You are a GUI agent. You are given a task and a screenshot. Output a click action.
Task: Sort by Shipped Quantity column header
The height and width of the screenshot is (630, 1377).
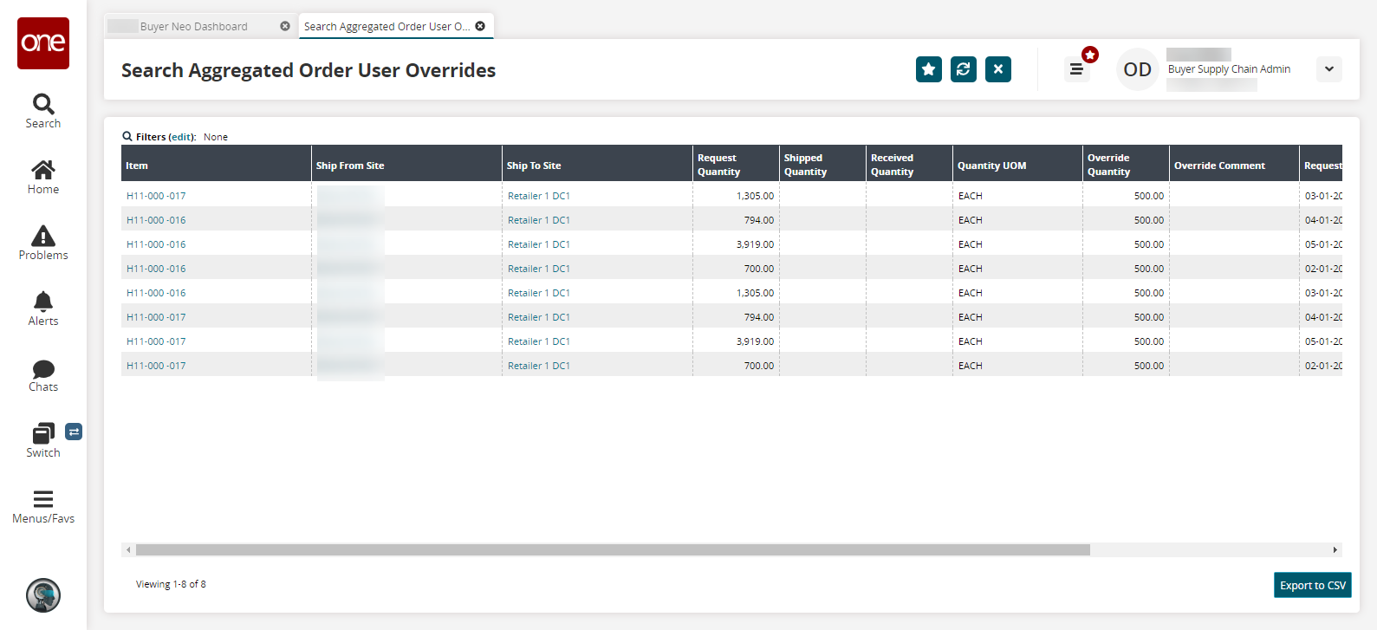[822, 165]
